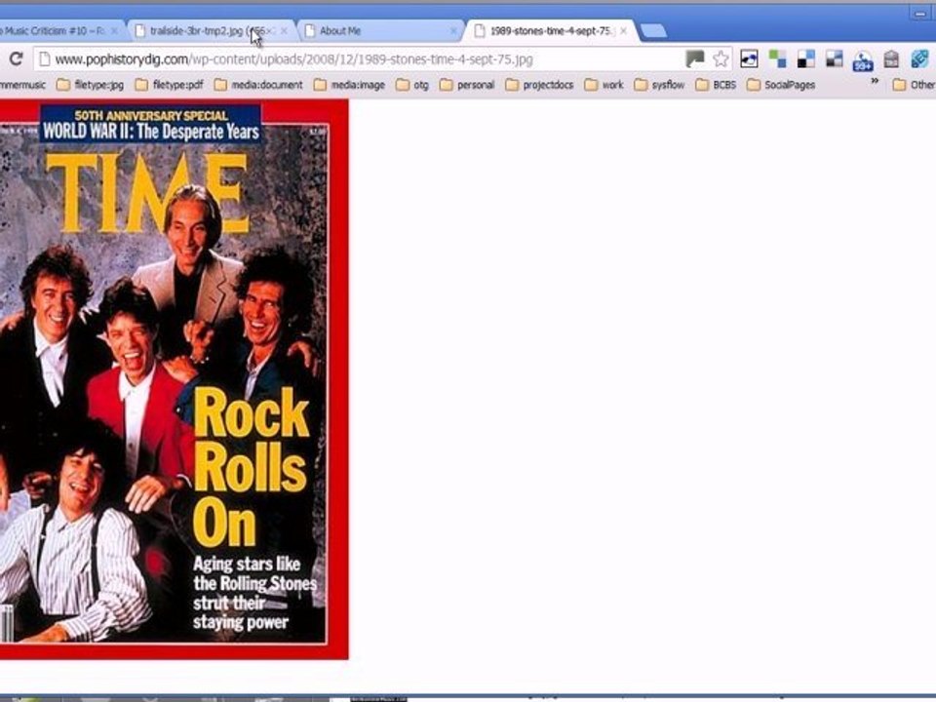936x702 pixels.
Task: Open the filetype:pdf bookmark folder
Action: 170,85
